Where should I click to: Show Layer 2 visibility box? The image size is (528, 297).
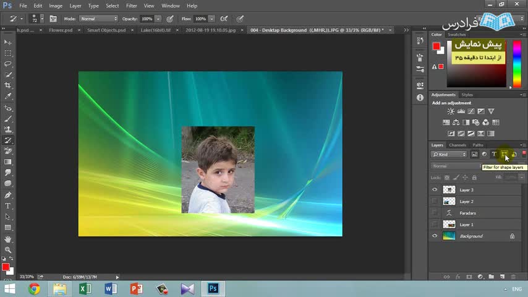tap(435, 202)
